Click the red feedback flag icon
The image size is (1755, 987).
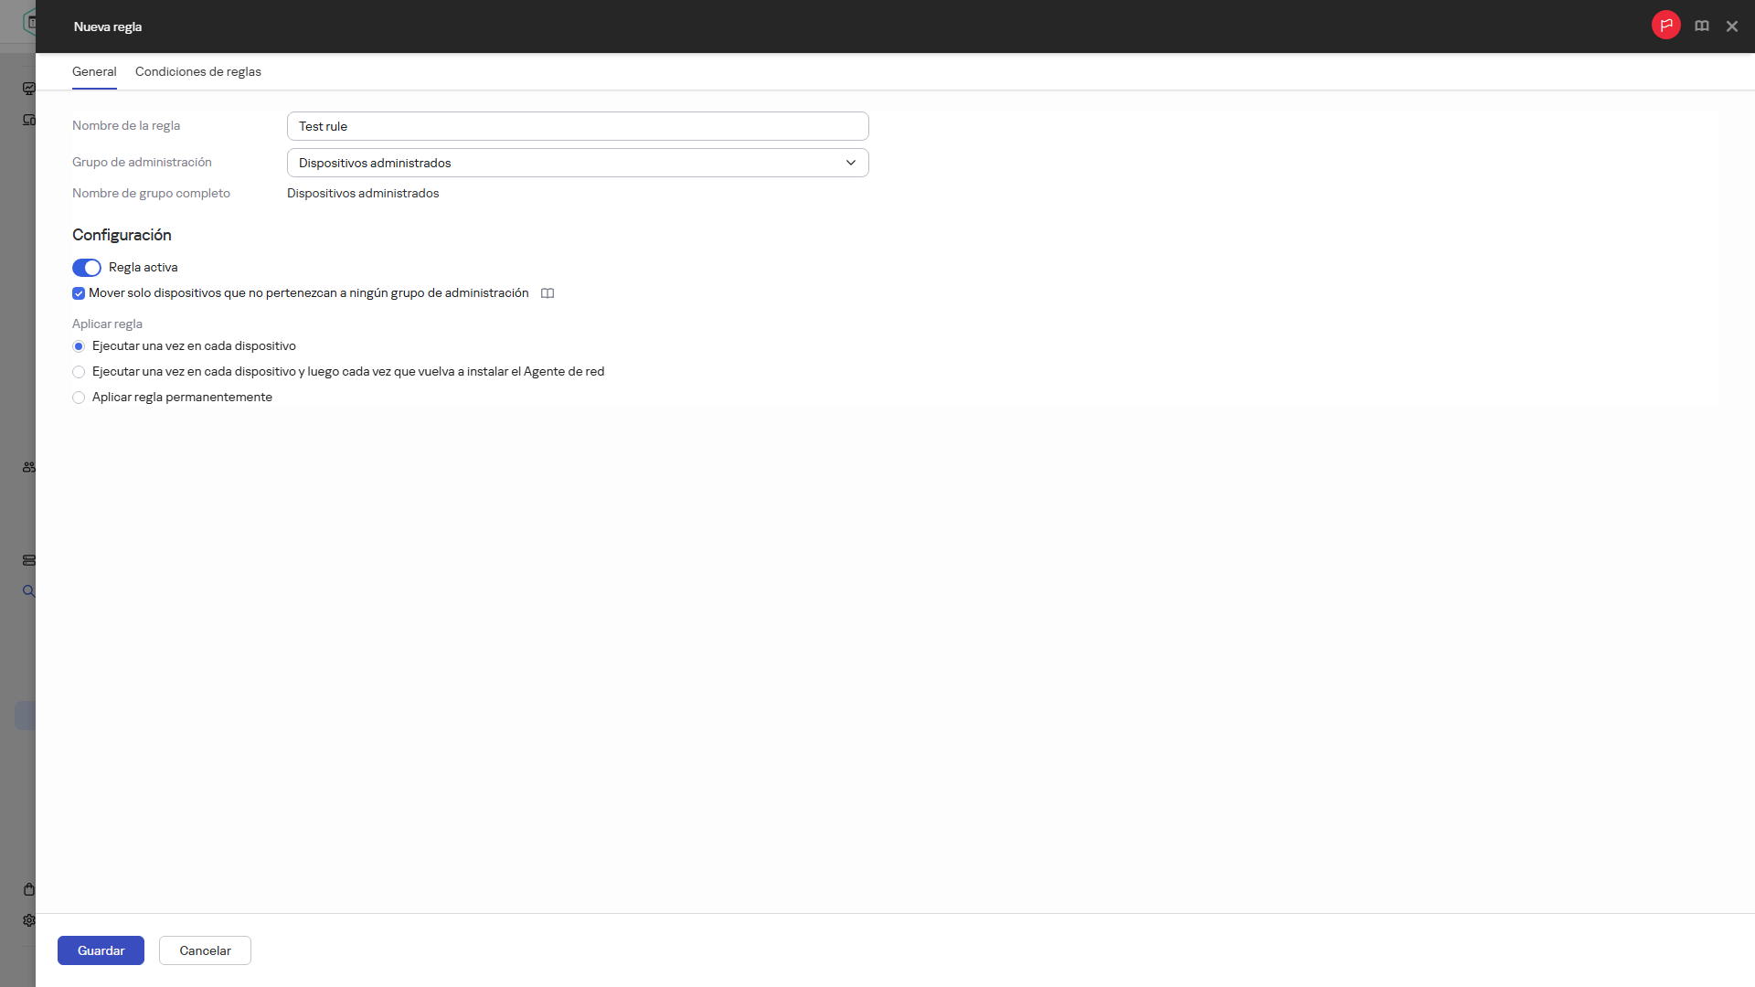(1665, 26)
